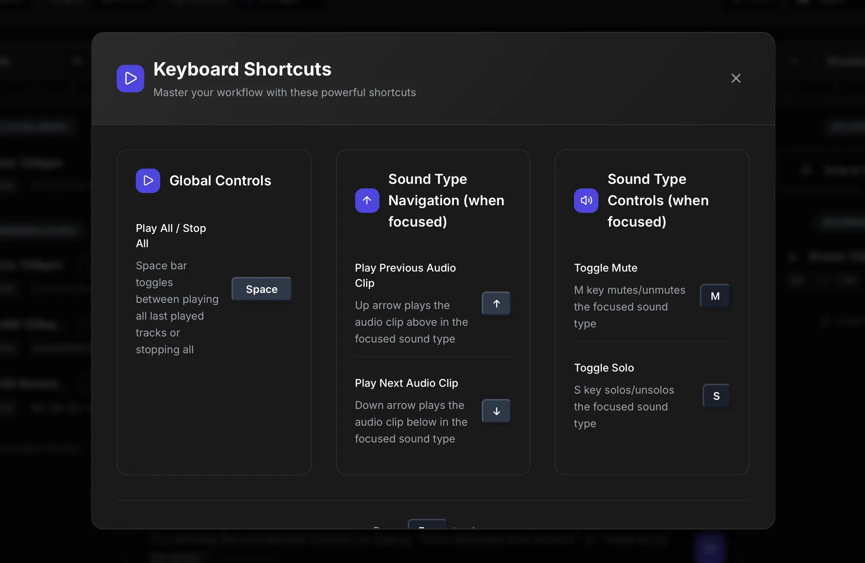
Task: Select the Global Controls play icon
Action: click(148, 180)
